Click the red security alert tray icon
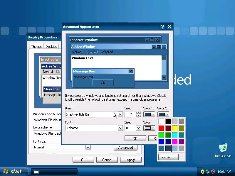Viewport: 235px width, 176px height. click(213, 171)
